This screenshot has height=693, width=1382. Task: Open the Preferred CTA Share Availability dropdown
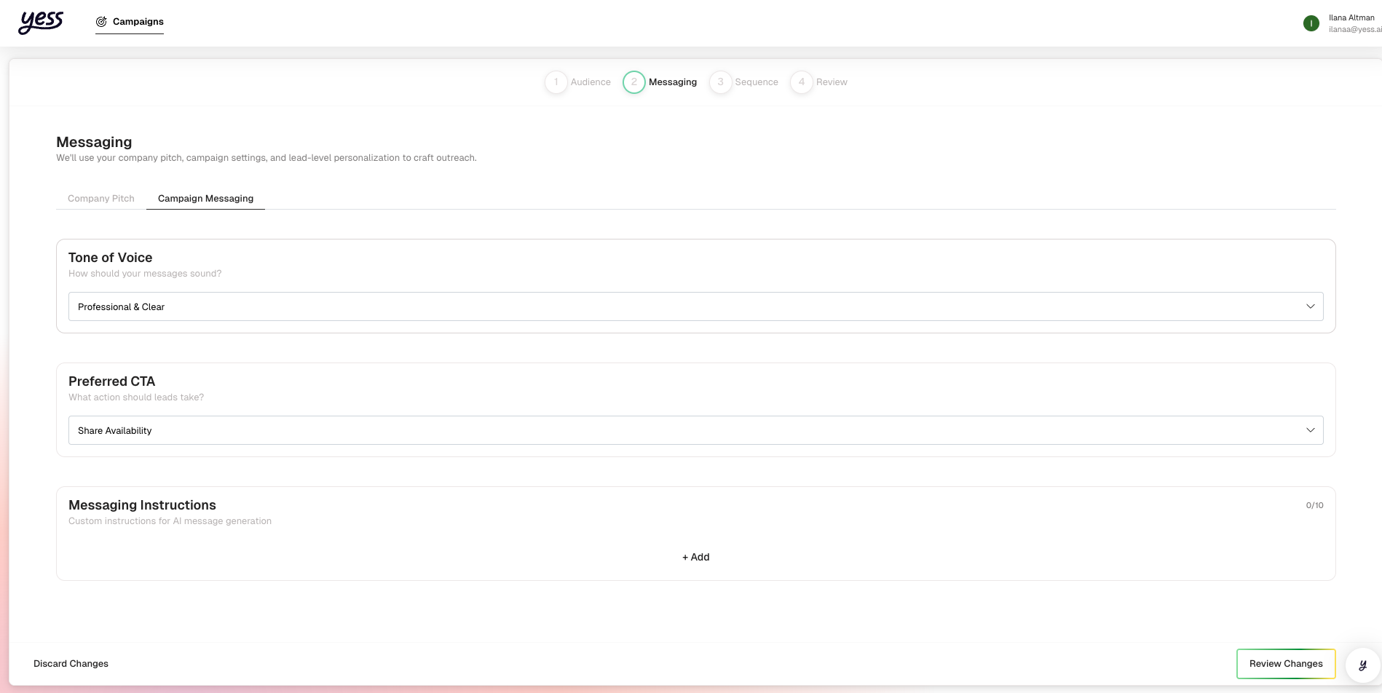tap(695, 430)
